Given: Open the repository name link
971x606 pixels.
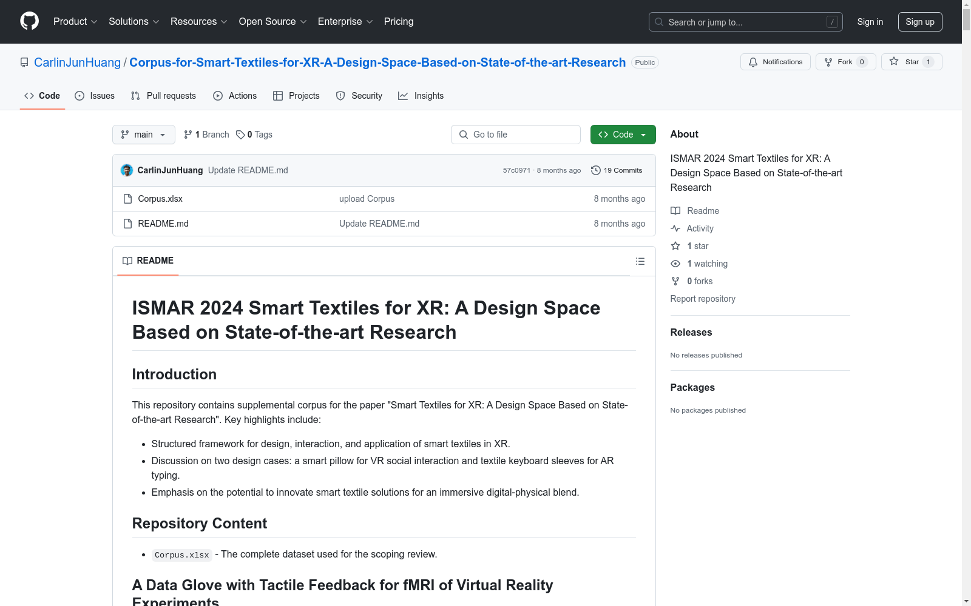Looking at the screenshot, I should pyautogui.click(x=377, y=62).
